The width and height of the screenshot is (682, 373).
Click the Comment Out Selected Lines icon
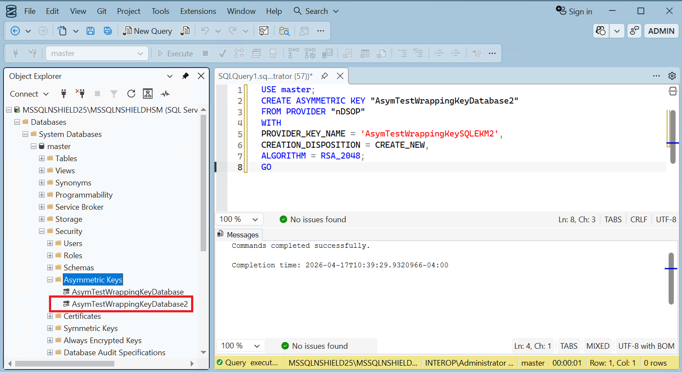click(x=403, y=53)
